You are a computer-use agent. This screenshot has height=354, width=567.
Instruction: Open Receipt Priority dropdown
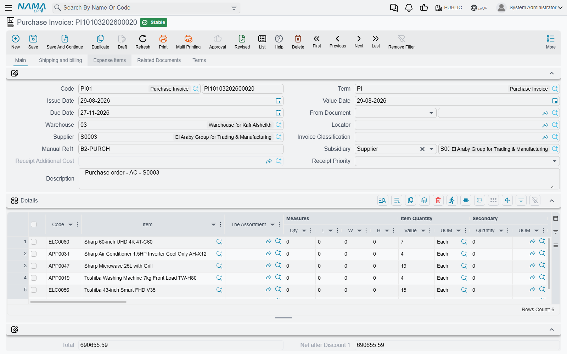click(555, 161)
